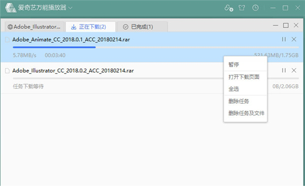Screen dimensions: 305x193
Task: Click the file icon beside Adobe_Animate_CC
Action: (x=7, y=40)
